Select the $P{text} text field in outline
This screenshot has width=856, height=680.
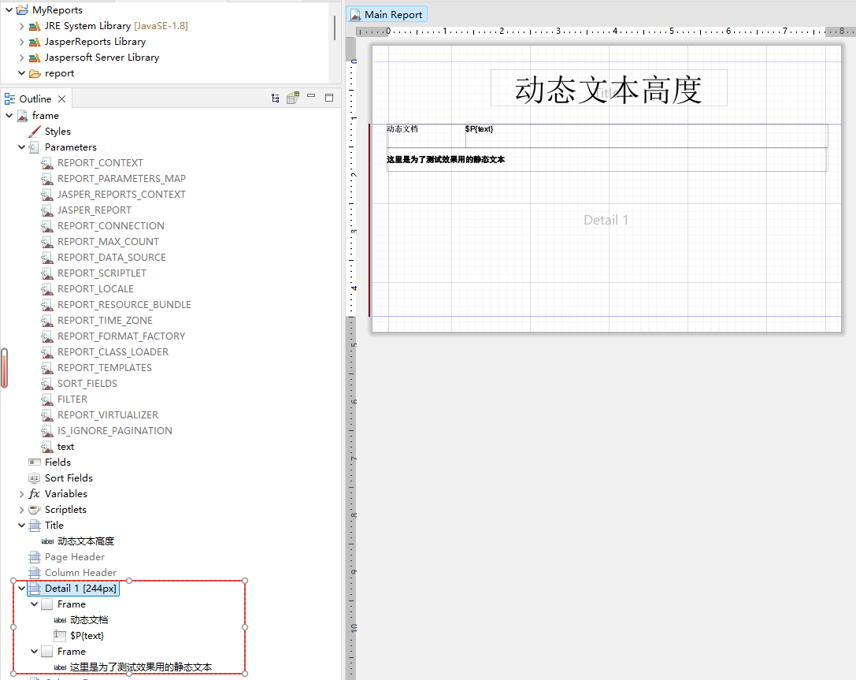pyautogui.click(x=87, y=636)
